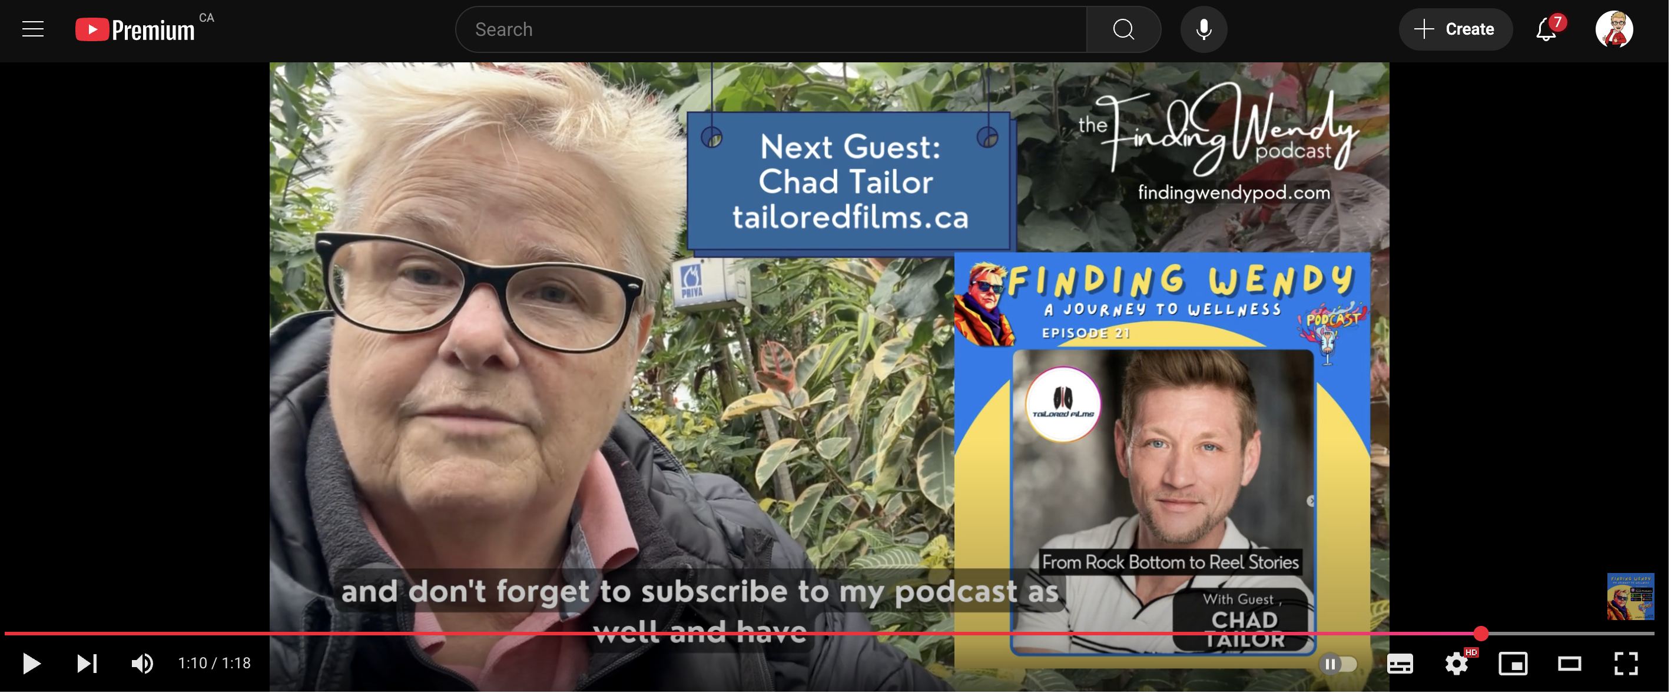Switch to theater mode
The height and width of the screenshot is (693, 1671).
1569,663
